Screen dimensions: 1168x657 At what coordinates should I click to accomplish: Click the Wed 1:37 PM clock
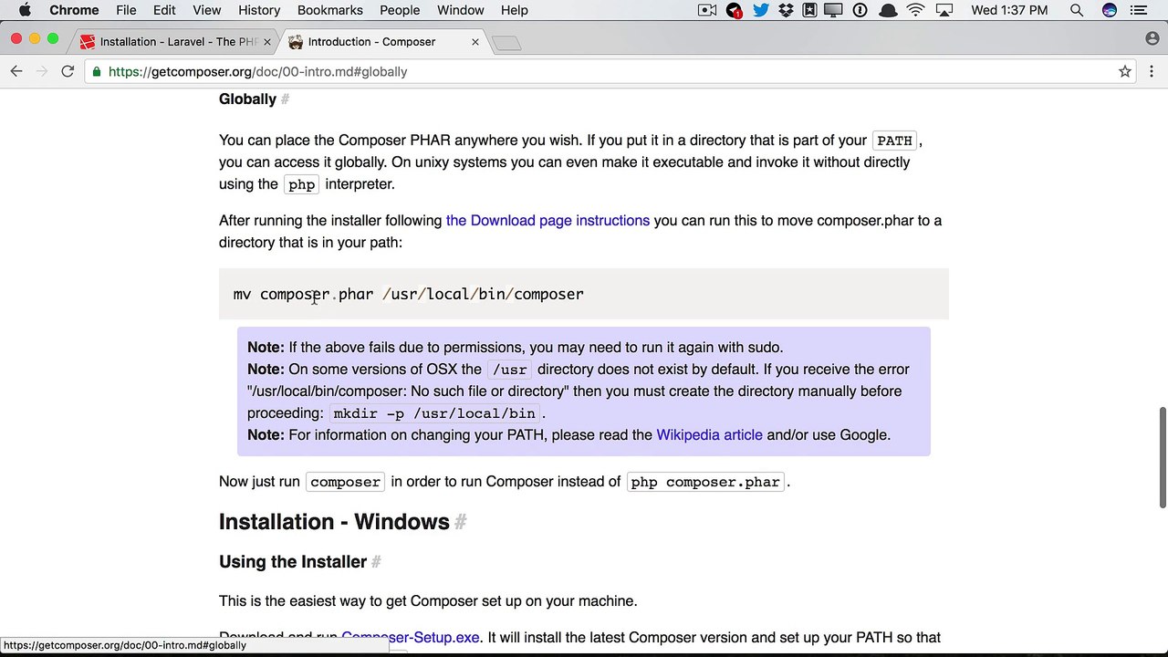(1009, 10)
